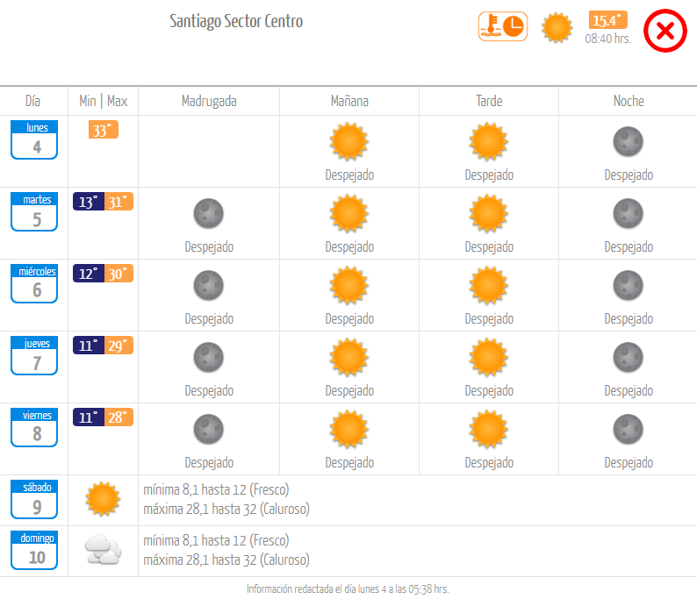Click the Madrugada column header
Screen dimensions: 697x599
209,101
